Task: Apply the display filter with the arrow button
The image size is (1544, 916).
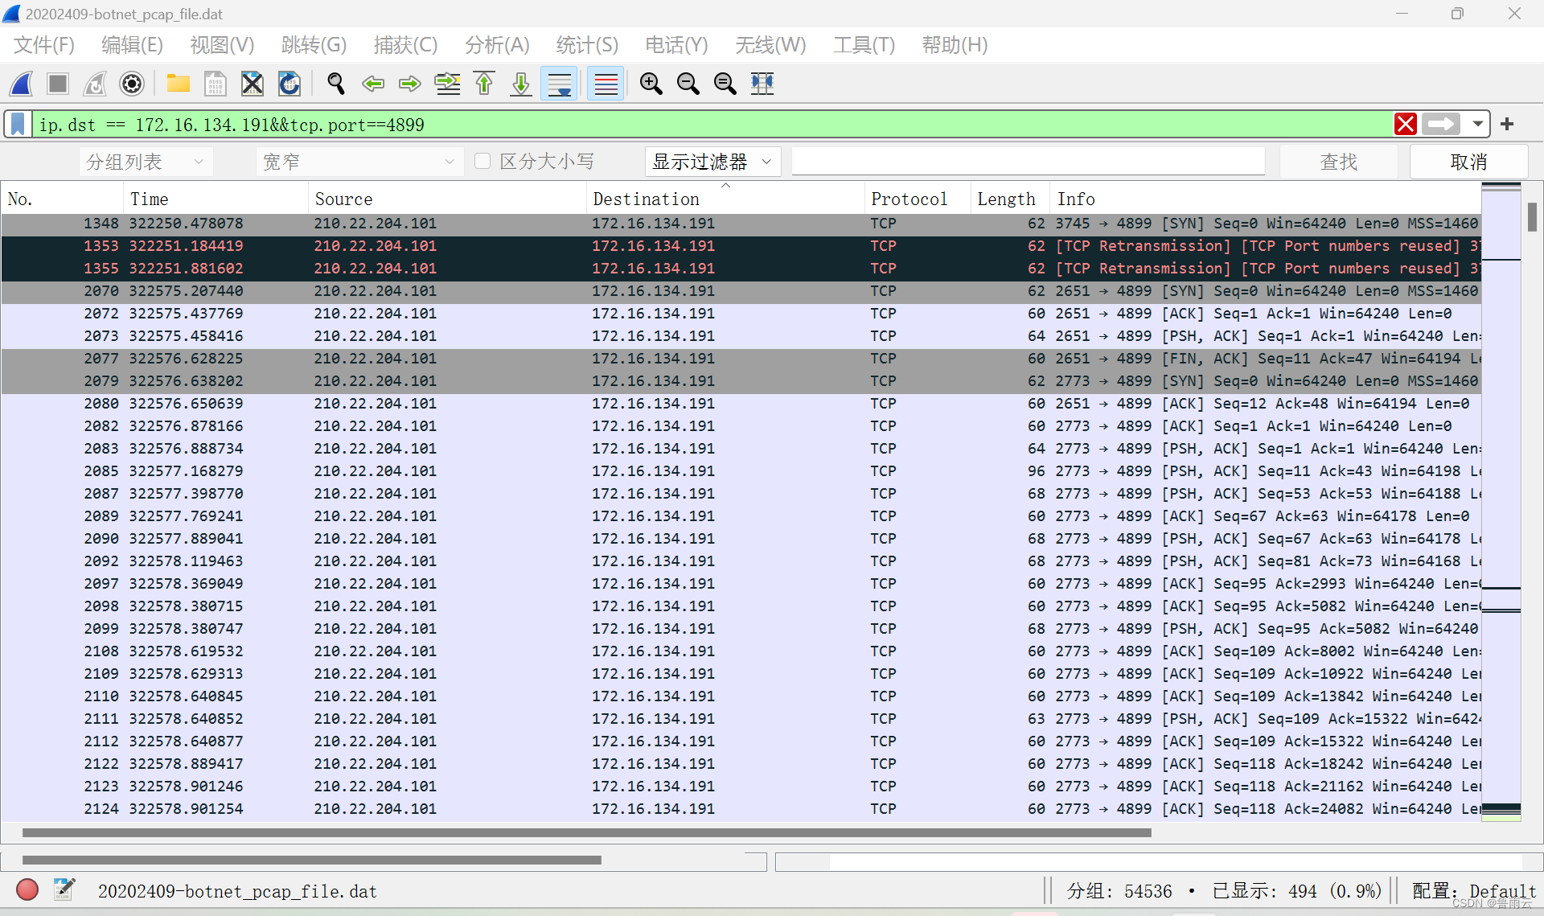Action: pos(1440,125)
